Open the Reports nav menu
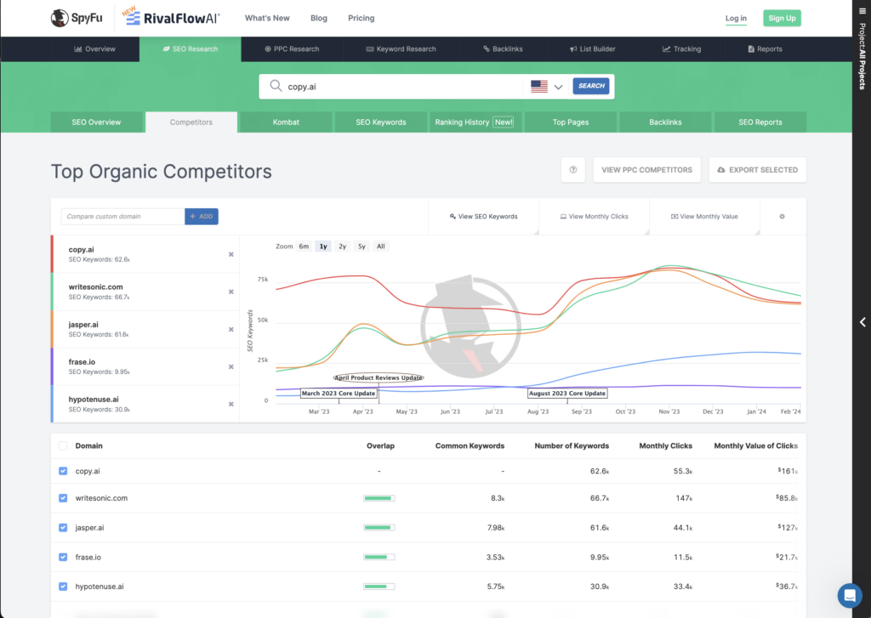871x618 pixels. (765, 48)
